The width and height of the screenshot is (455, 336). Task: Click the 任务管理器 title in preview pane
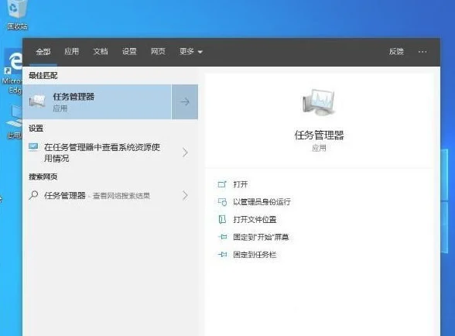click(319, 135)
